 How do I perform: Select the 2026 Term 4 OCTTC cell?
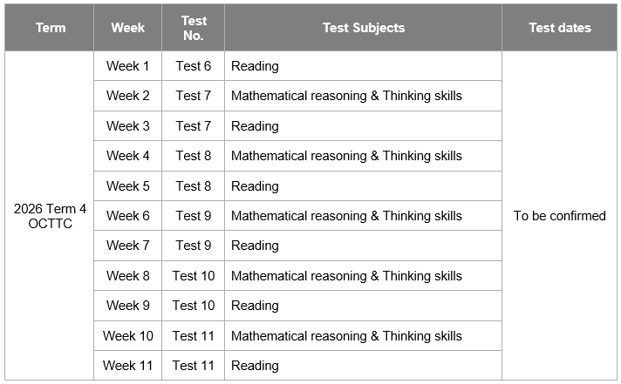click(x=50, y=216)
